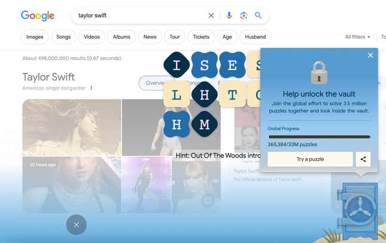Viewport: 386px width, 243px height.
Task: Open the purple stage performance photo
Action: (x=147, y=184)
